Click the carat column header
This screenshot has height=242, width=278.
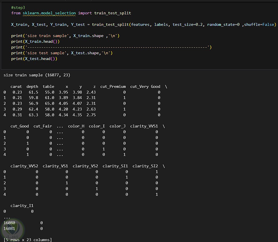coord(16,86)
